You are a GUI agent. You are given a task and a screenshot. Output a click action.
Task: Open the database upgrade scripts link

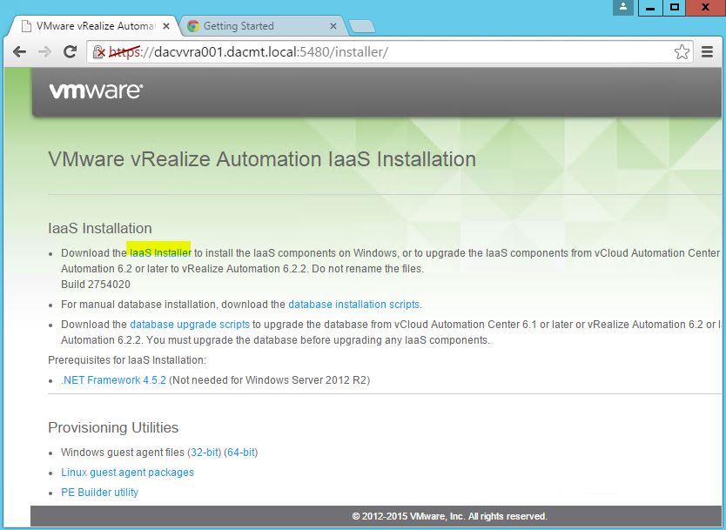point(190,324)
